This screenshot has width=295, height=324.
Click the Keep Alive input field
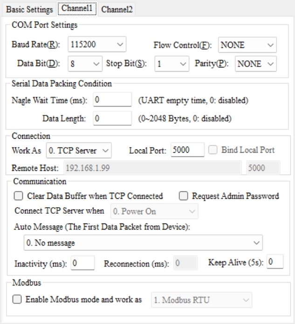pos(275,262)
